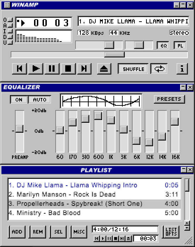Toggle the PL playlist button
This screenshot has width=195, height=247.
(180, 45)
